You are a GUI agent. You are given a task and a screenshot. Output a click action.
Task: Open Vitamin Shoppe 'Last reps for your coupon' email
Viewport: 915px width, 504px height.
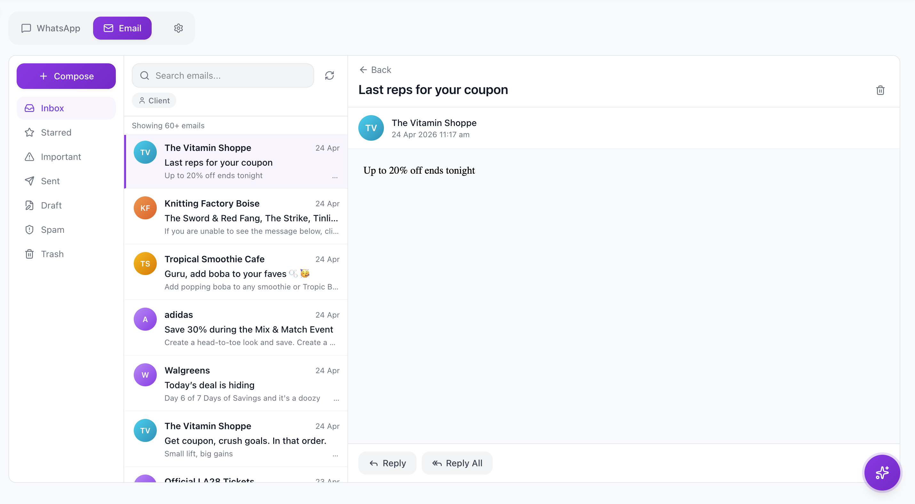236,161
